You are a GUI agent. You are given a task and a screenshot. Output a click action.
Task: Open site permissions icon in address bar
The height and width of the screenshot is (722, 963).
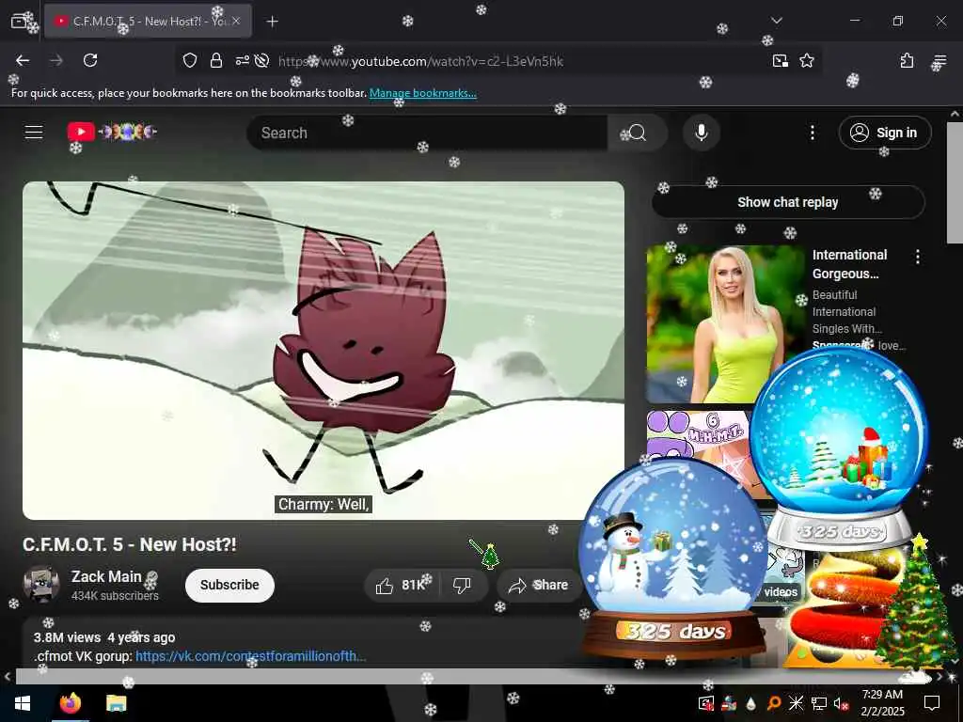[242, 60]
